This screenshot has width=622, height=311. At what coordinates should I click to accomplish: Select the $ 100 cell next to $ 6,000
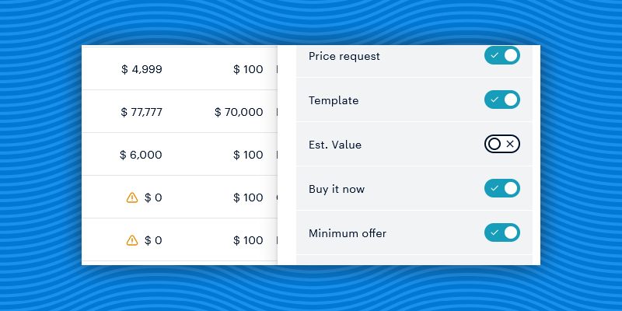pos(248,155)
